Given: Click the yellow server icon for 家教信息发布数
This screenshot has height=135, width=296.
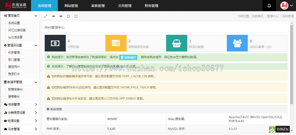Looking at the screenshot, I should coord(116,43).
